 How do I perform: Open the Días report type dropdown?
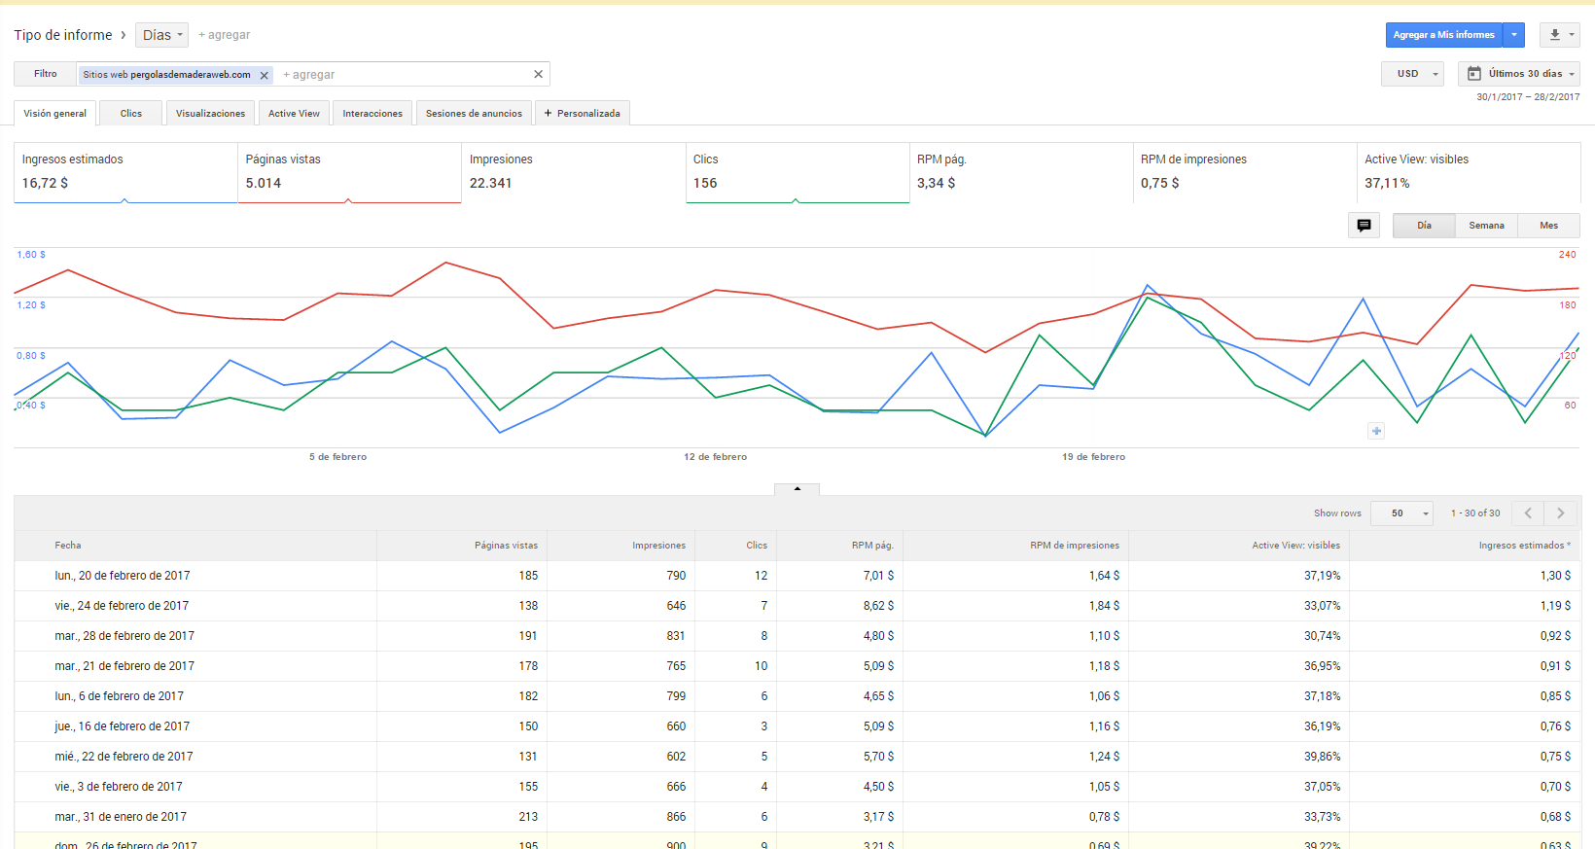[161, 35]
